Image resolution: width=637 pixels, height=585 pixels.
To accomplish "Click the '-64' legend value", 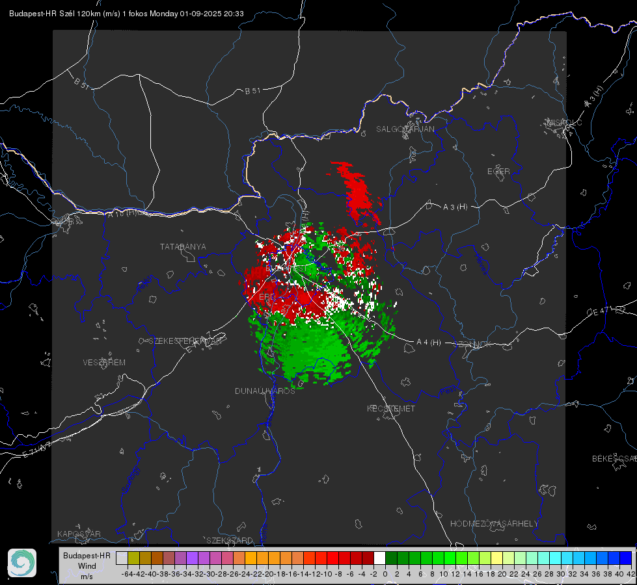I will tap(127, 574).
